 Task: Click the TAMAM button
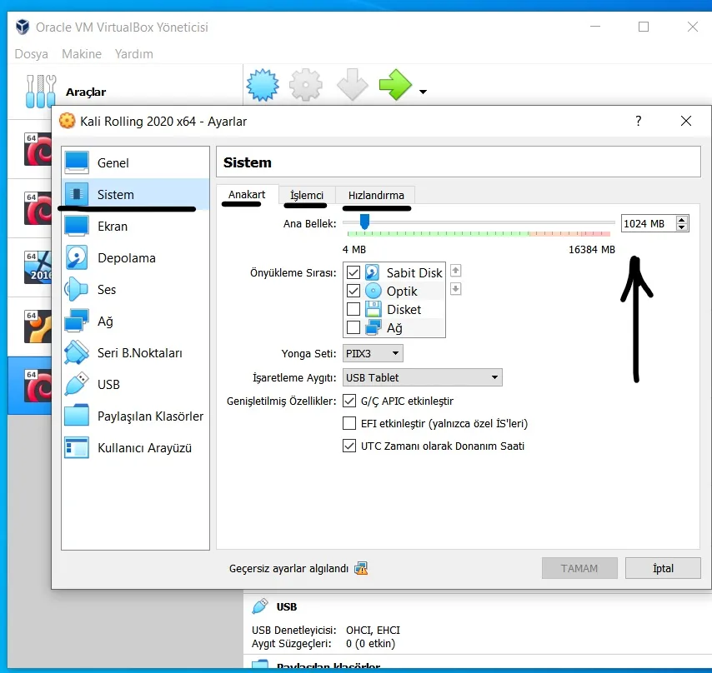pyautogui.click(x=579, y=568)
